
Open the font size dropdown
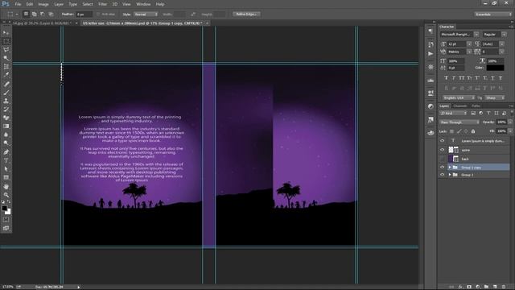point(469,43)
